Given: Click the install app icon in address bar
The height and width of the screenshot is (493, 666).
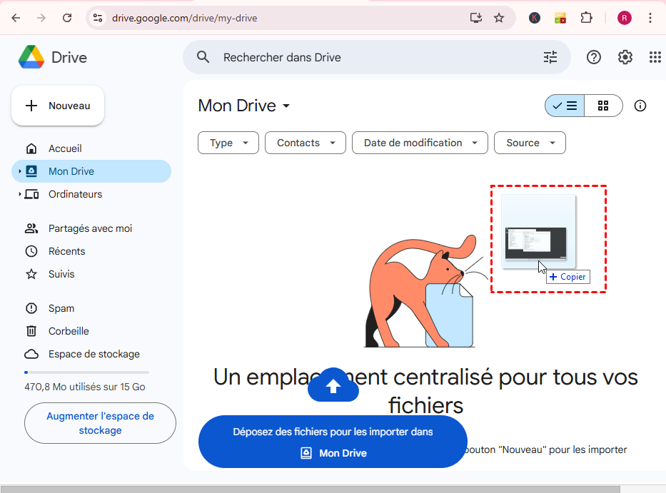Looking at the screenshot, I should (476, 18).
